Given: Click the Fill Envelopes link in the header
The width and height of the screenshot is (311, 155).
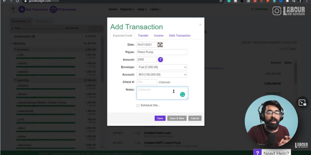Looking at the screenshot, I should pos(67,9).
